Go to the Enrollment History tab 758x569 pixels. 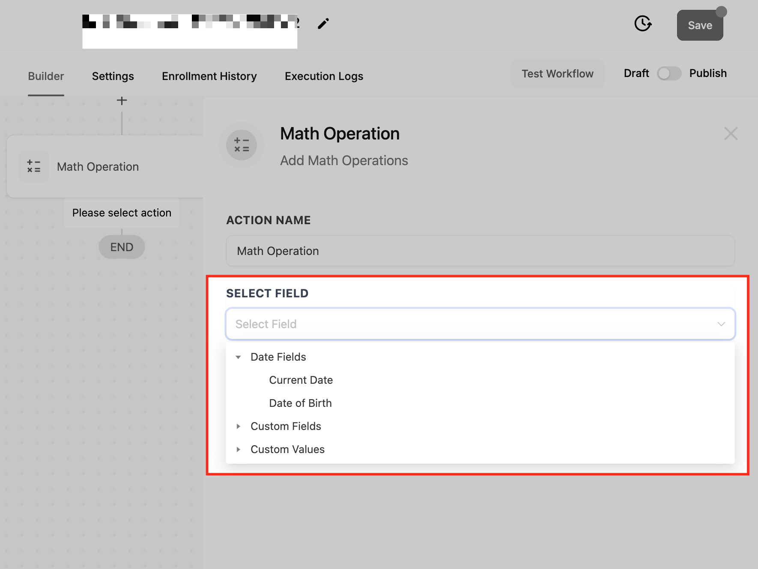[209, 76]
